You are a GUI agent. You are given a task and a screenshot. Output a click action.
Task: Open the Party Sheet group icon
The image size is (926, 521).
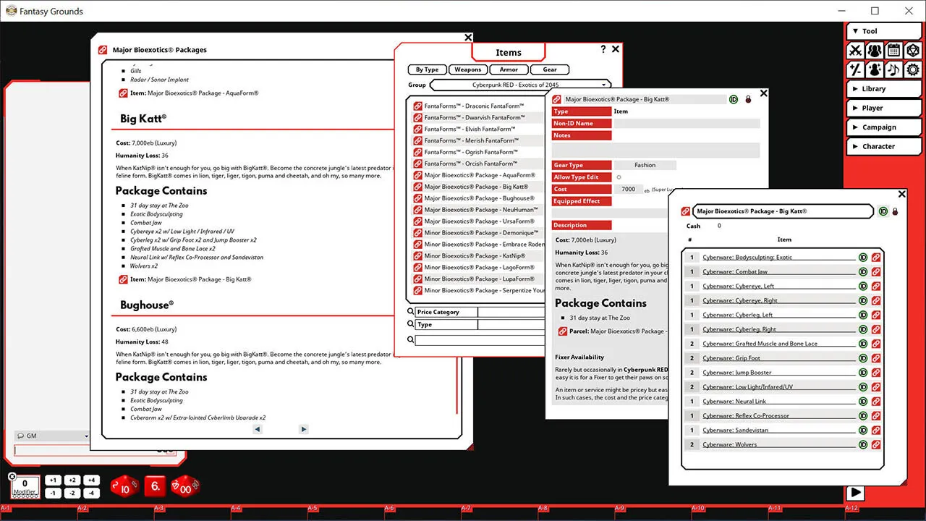point(875,51)
